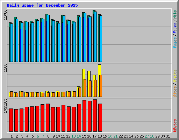Image resolution: width=179 pixels, height=140 pixels.
Task: Click the cyan hits bar for day 1
Action: 12,43
